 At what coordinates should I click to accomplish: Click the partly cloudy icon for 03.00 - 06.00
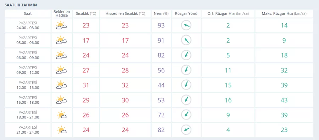[x=61, y=41]
